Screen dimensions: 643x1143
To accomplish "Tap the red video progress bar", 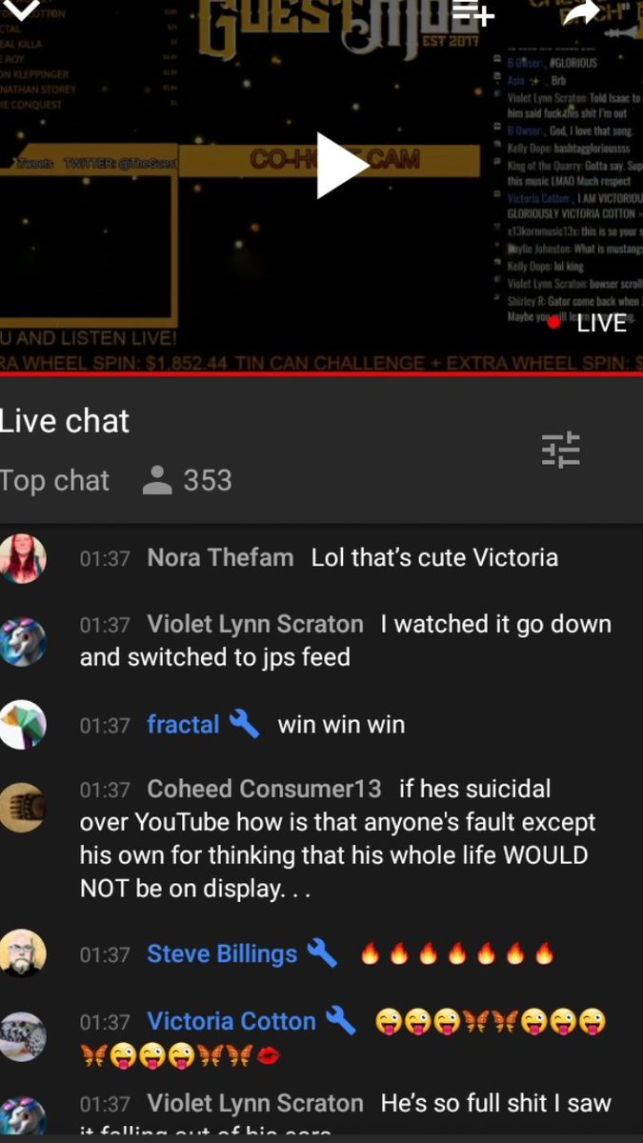I will pos(321,374).
